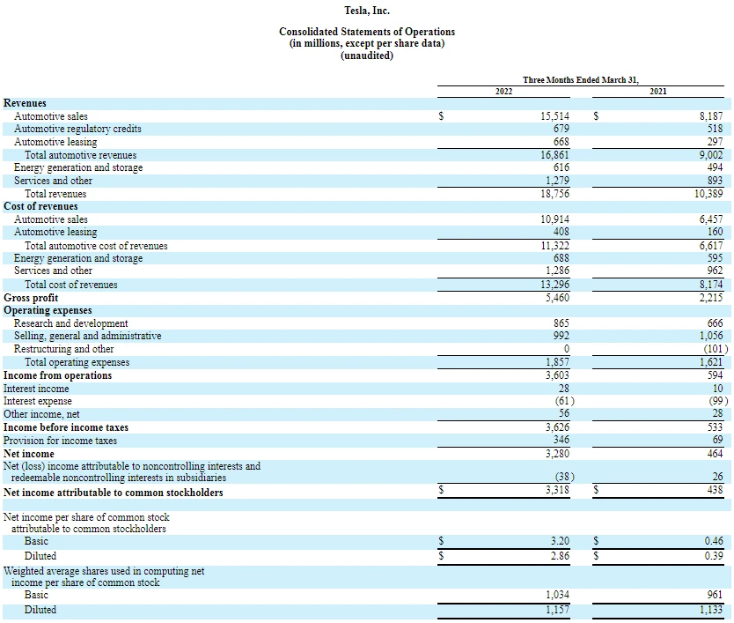Select 'Other income, net' label

[41, 414]
